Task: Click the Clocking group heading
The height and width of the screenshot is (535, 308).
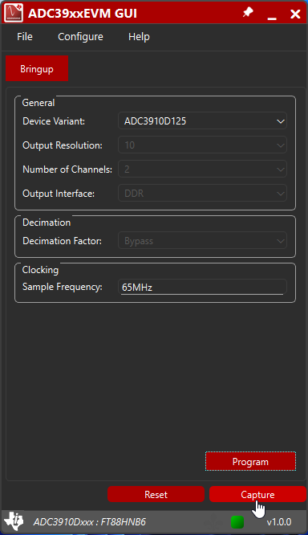Action: click(40, 270)
